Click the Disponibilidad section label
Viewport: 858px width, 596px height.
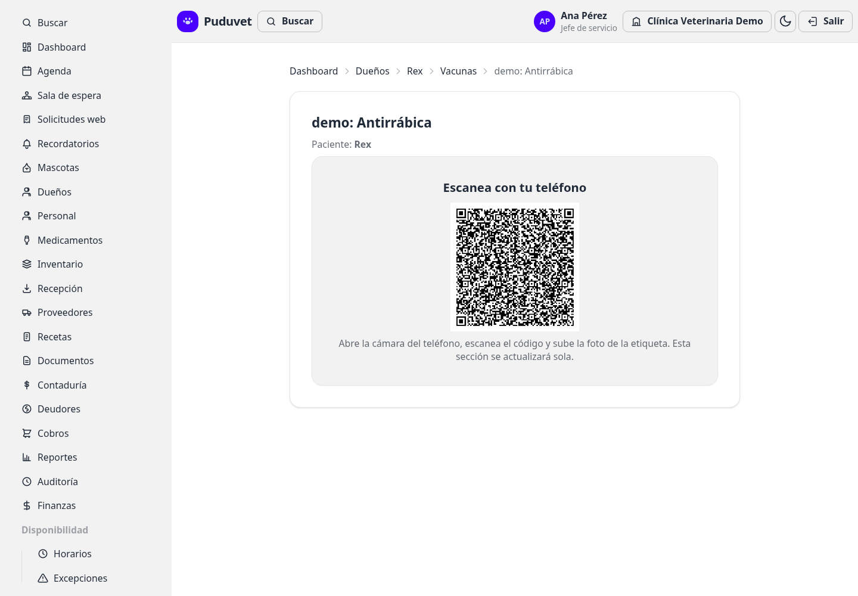55,530
